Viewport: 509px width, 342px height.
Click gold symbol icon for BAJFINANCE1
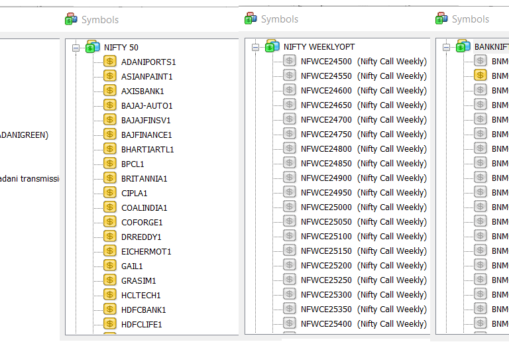coord(110,135)
